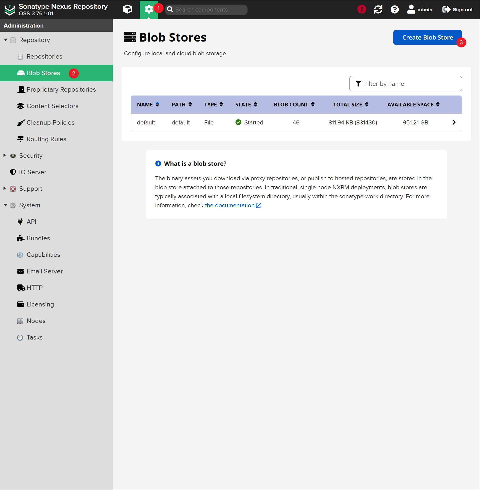Sort the table by AVAILABLE SPACE column
Screen dimensions: 480x490
413,104
